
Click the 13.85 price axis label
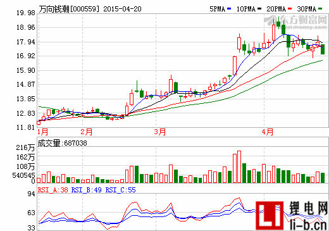[x=26, y=99]
